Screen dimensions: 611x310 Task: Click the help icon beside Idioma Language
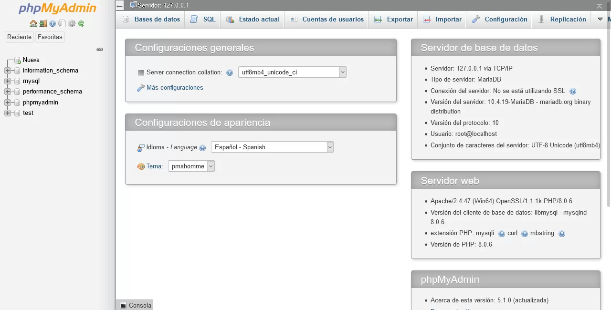point(202,148)
